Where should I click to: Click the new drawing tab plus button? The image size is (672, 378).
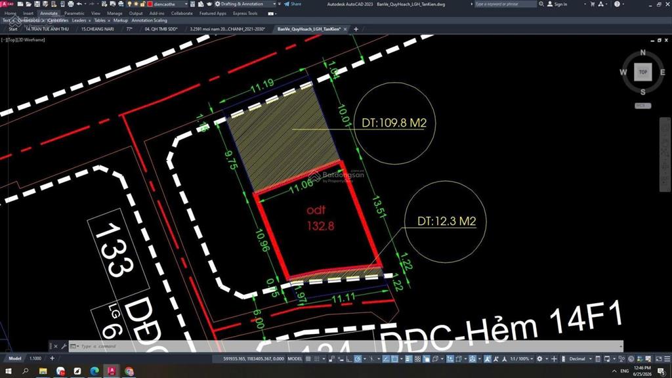tap(356, 29)
